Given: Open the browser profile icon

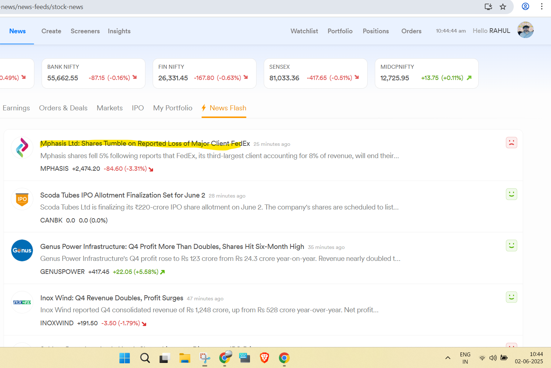Looking at the screenshot, I should point(525,6).
